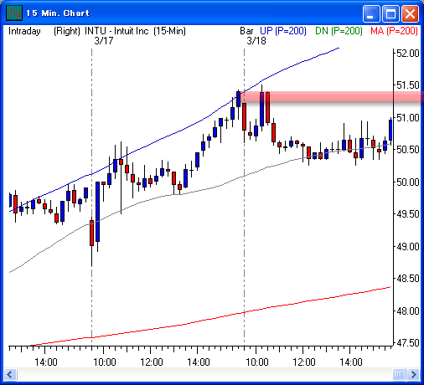The height and width of the screenshot is (385, 424).
Task: Click the green DN (P=200) legend label
Action: [339, 31]
